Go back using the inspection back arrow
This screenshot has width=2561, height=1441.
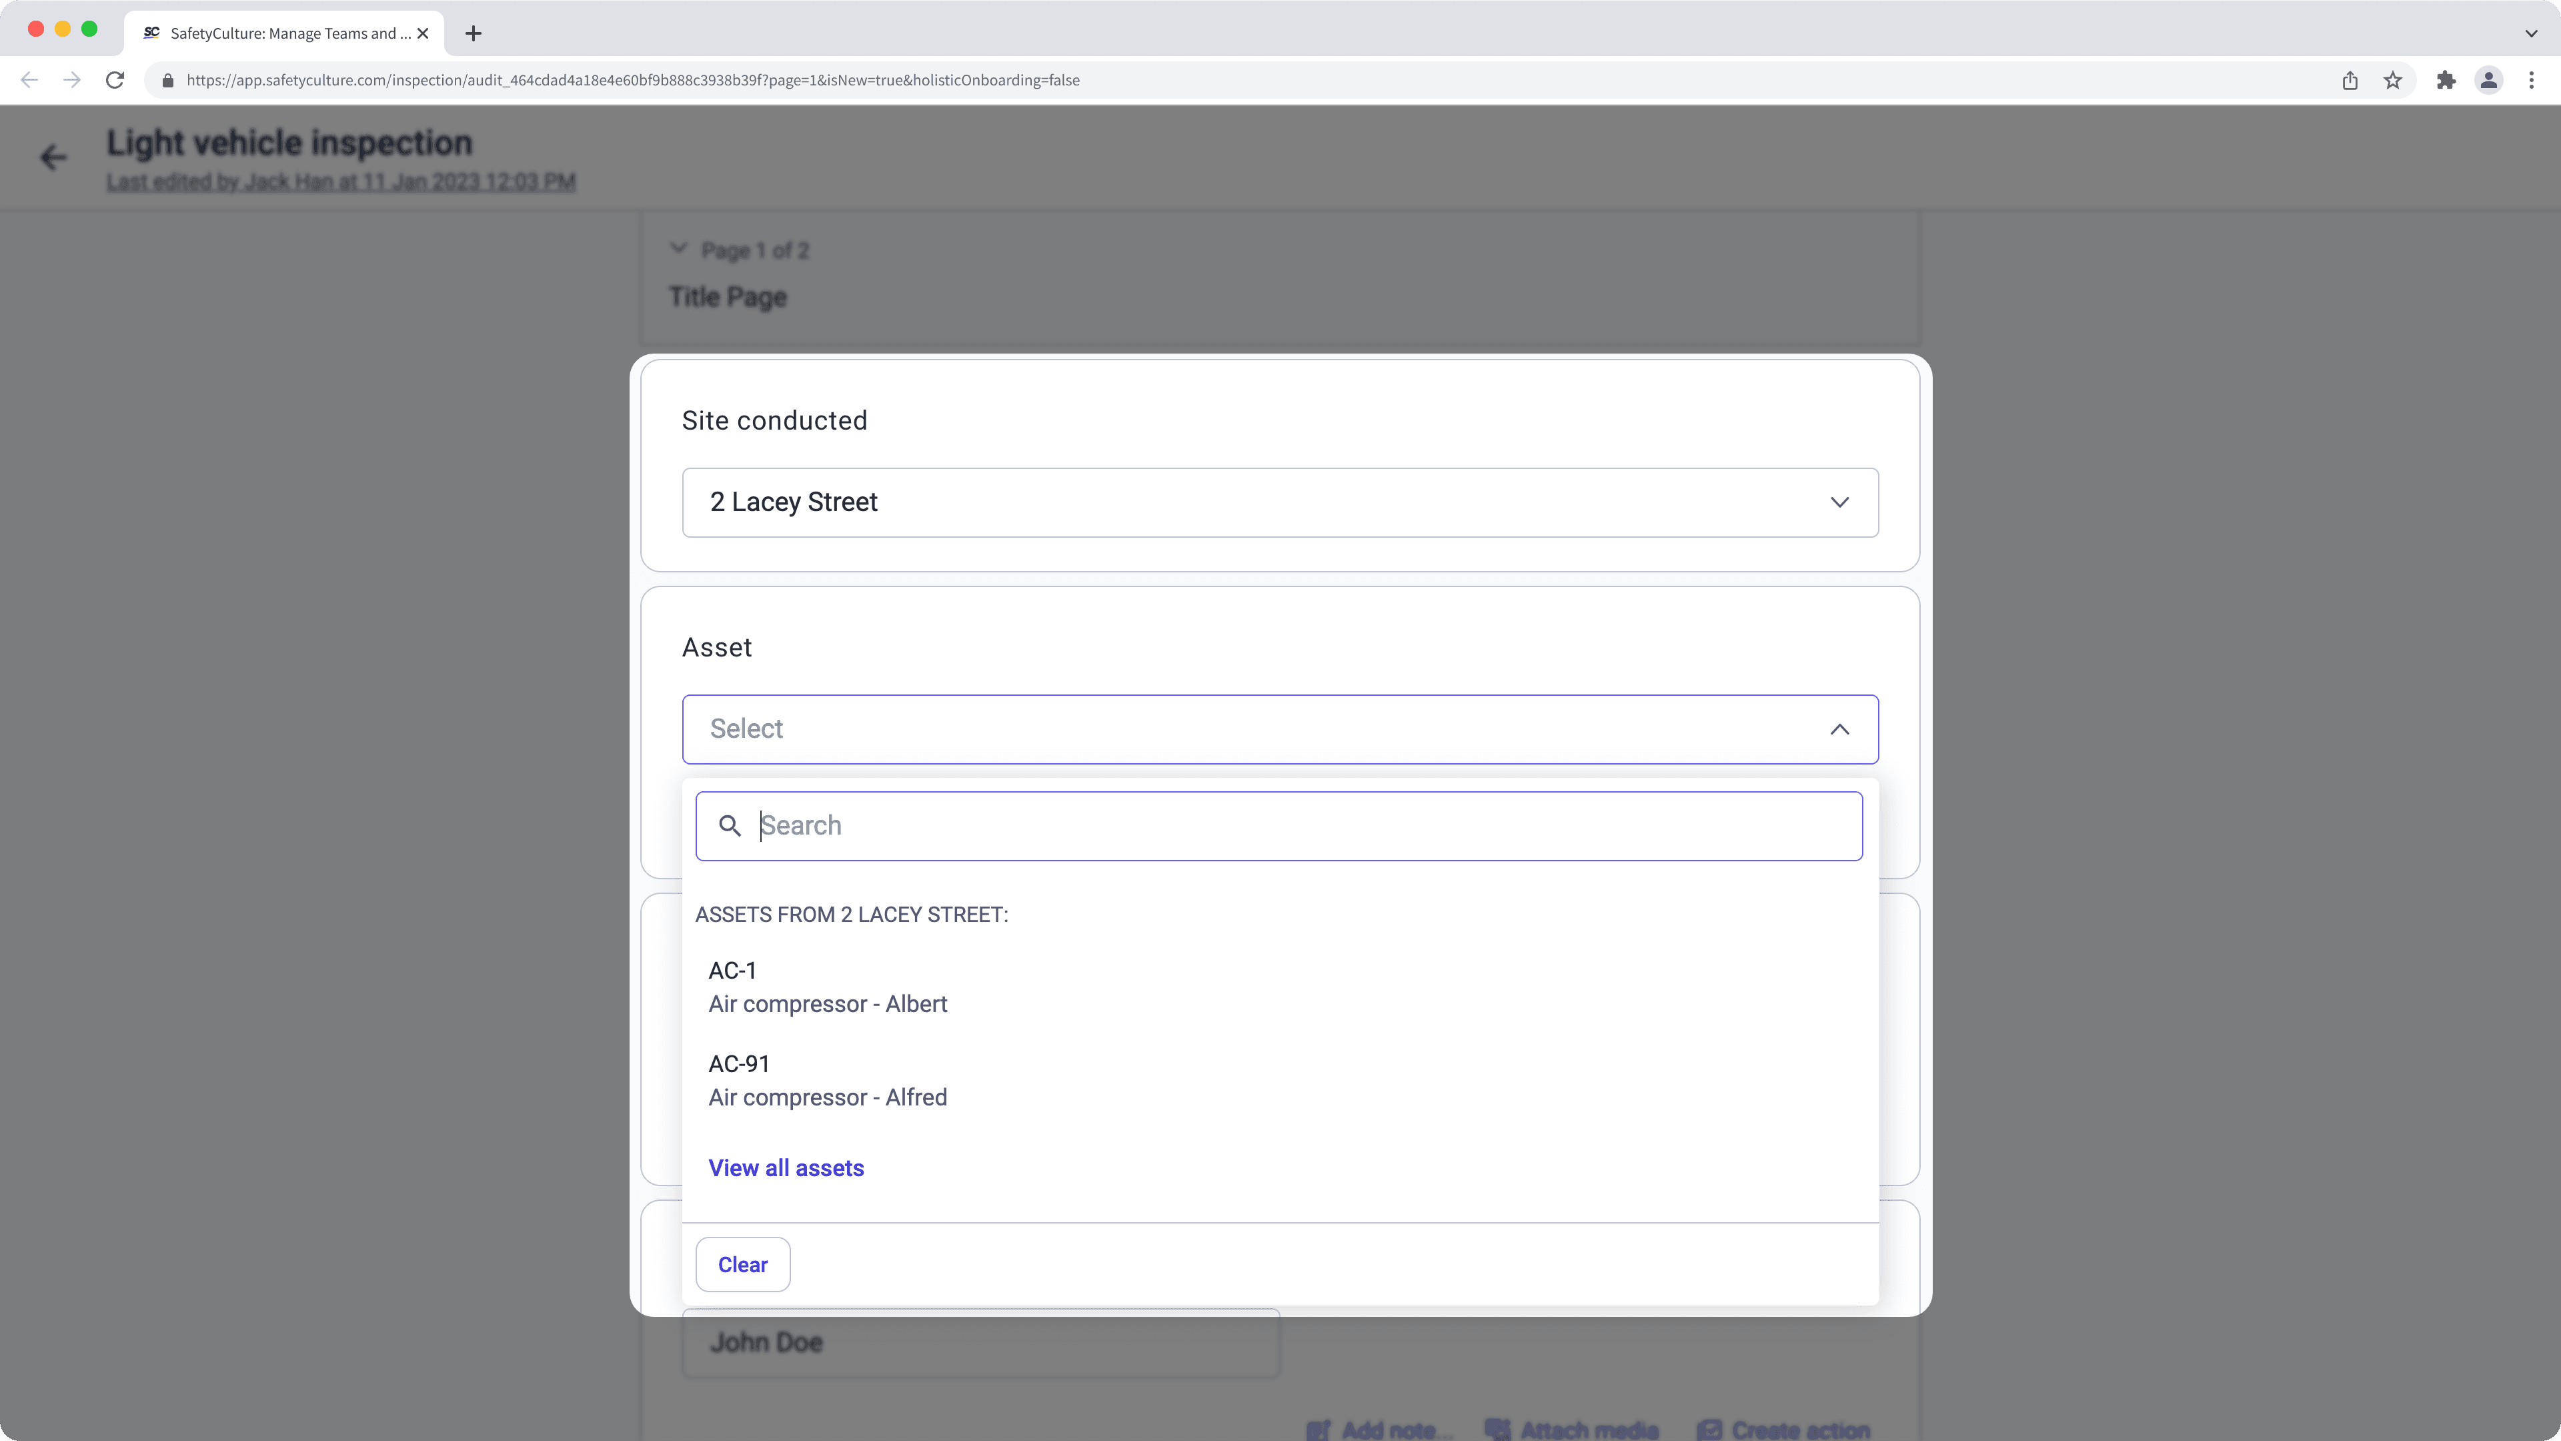(53, 157)
